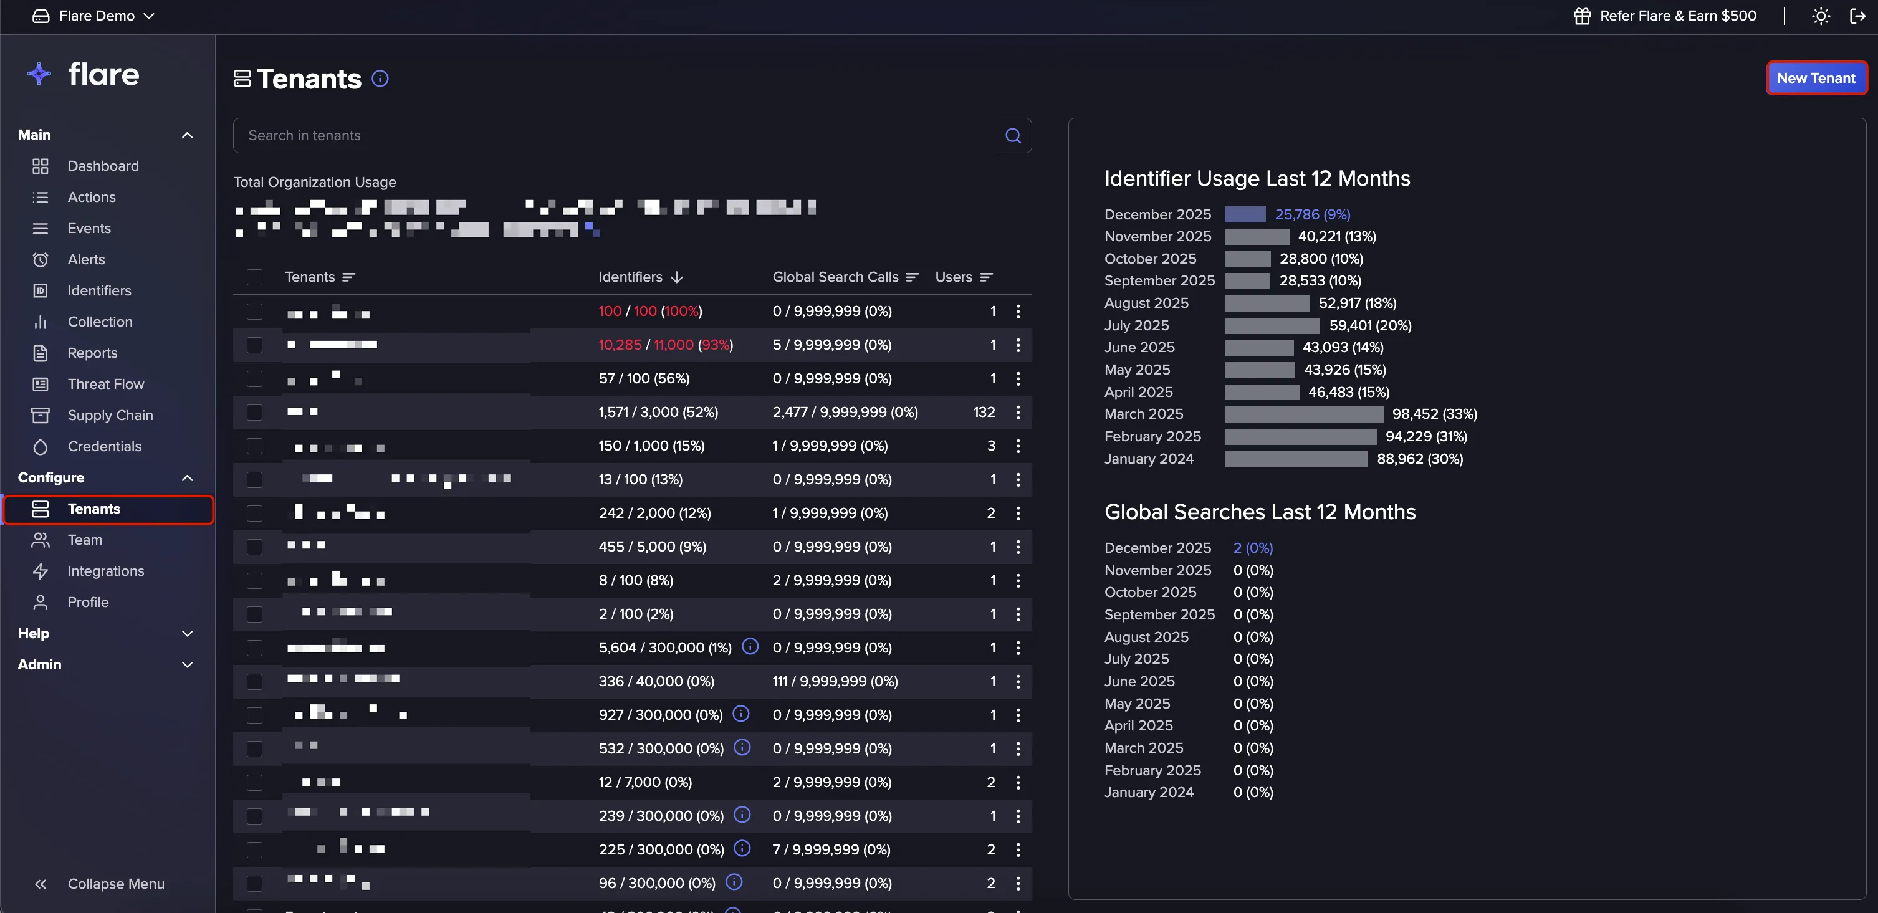Click the 2 (0%) December 2025 searches value

pos(1252,548)
